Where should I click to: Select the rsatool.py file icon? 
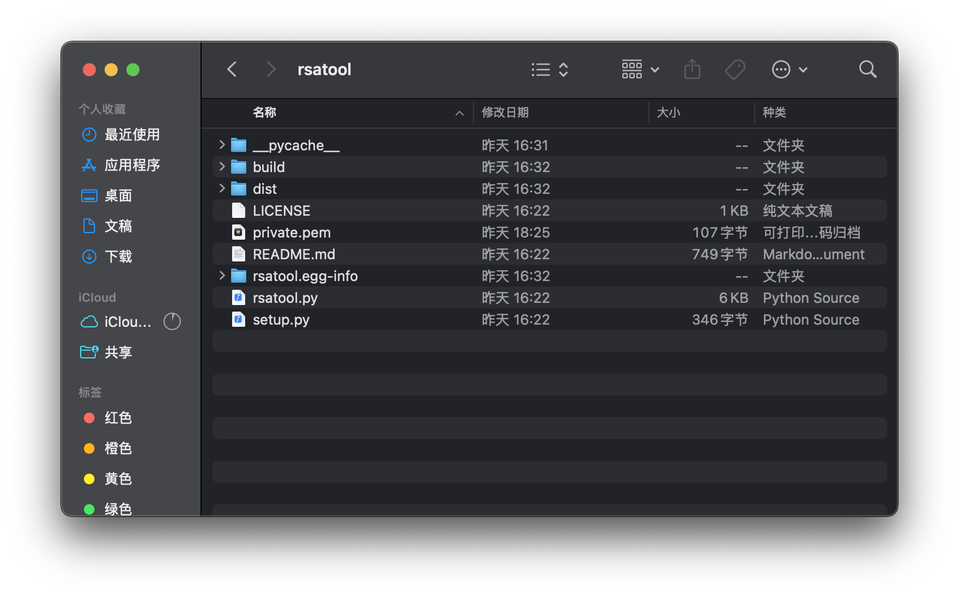(239, 297)
